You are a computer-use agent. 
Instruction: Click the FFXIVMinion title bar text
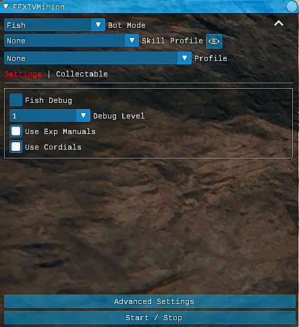pos(38,7)
